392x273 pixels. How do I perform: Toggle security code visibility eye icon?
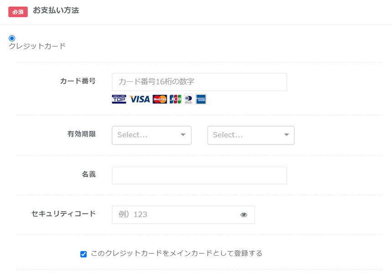pyautogui.click(x=244, y=215)
